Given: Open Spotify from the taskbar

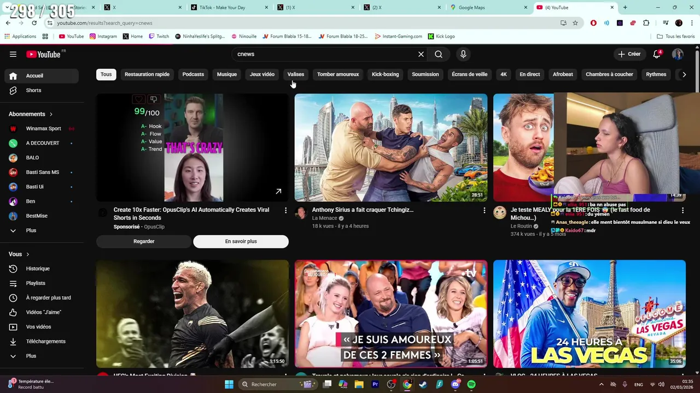Looking at the screenshot, I should pyautogui.click(x=471, y=384).
